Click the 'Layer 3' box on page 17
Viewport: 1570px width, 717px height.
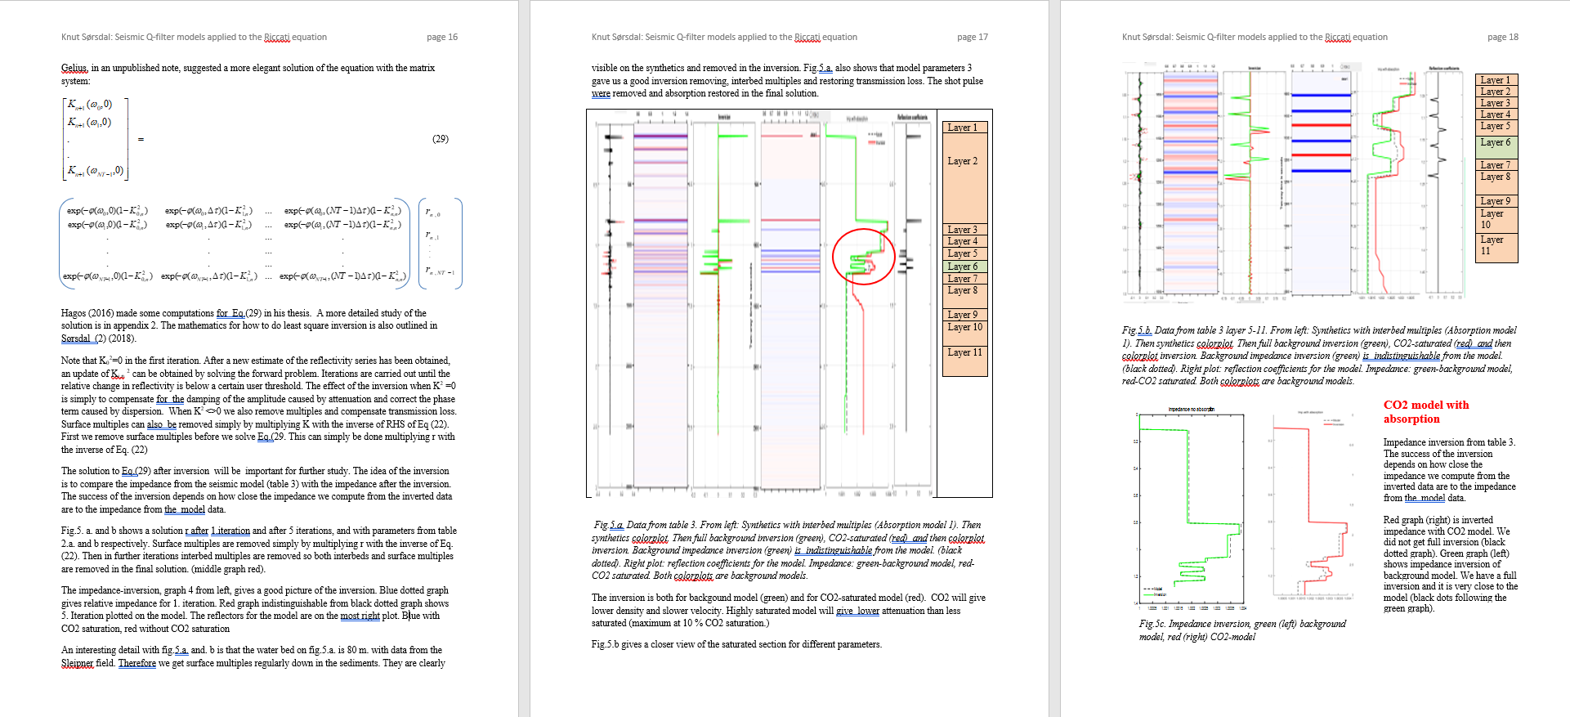[x=964, y=230]
